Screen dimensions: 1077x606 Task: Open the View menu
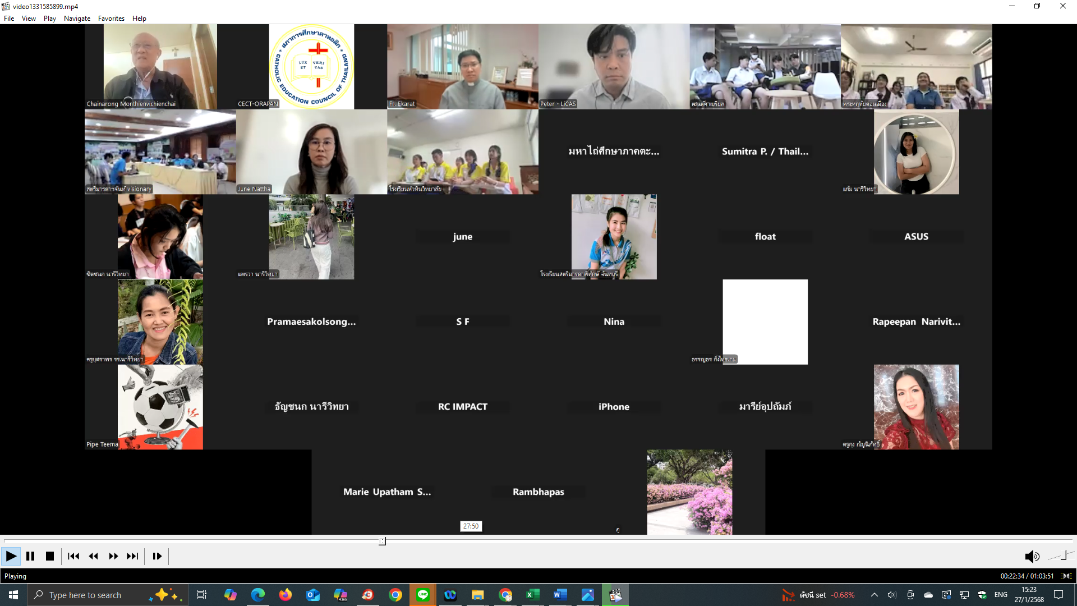(29, 19)
